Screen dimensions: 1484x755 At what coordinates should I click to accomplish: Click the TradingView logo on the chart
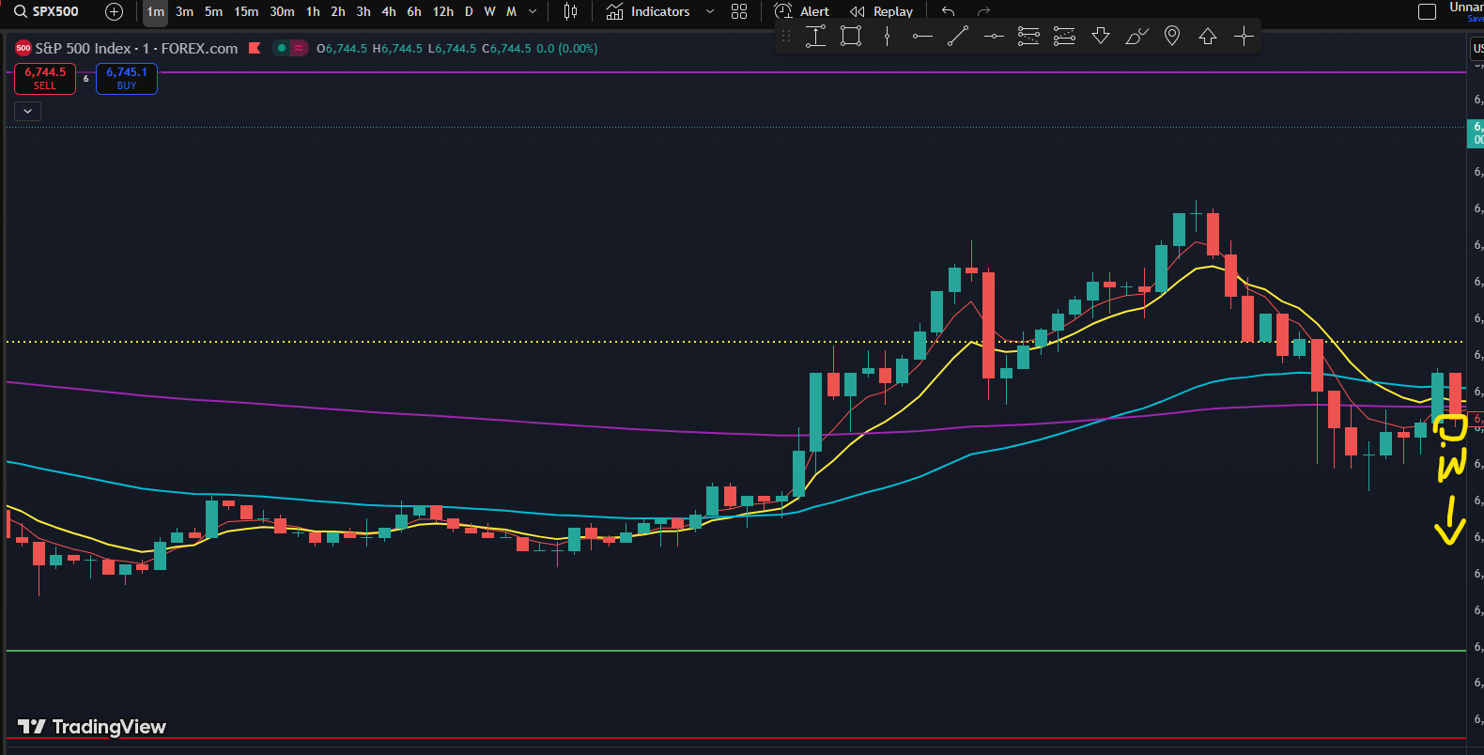[92, 727]
